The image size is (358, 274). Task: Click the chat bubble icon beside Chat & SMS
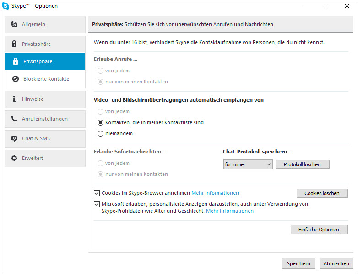click(14, 138)
